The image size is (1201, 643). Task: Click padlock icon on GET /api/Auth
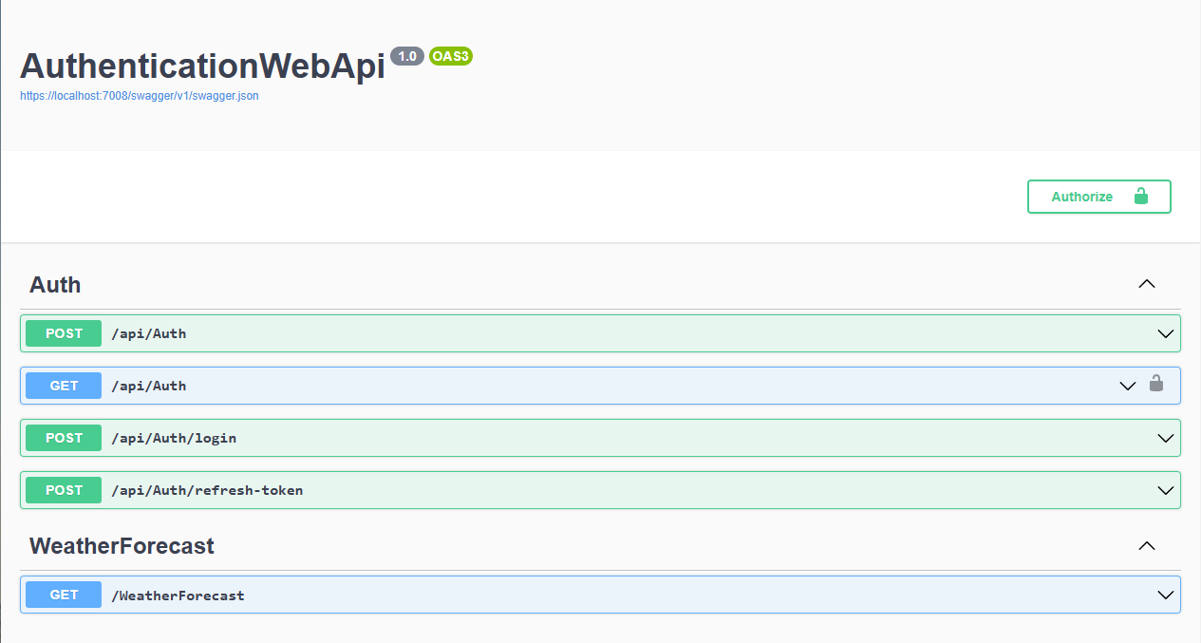1155,384
